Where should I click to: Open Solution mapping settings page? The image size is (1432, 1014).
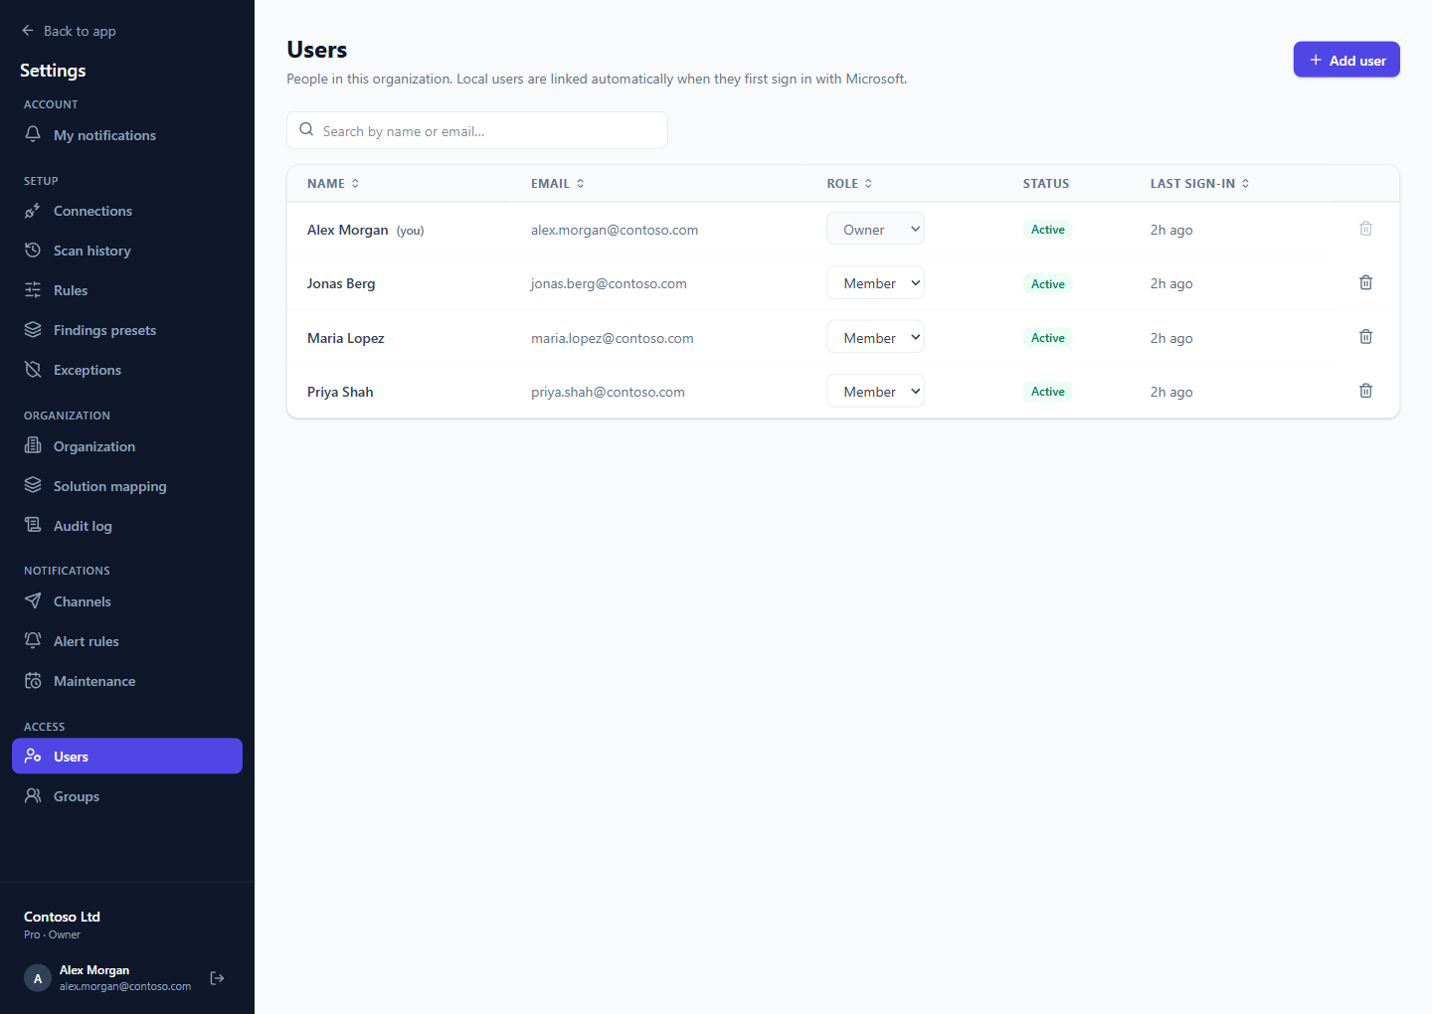(127, 486)
